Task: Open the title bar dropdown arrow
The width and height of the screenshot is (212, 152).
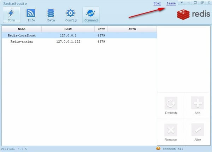Action: point(182,2)
